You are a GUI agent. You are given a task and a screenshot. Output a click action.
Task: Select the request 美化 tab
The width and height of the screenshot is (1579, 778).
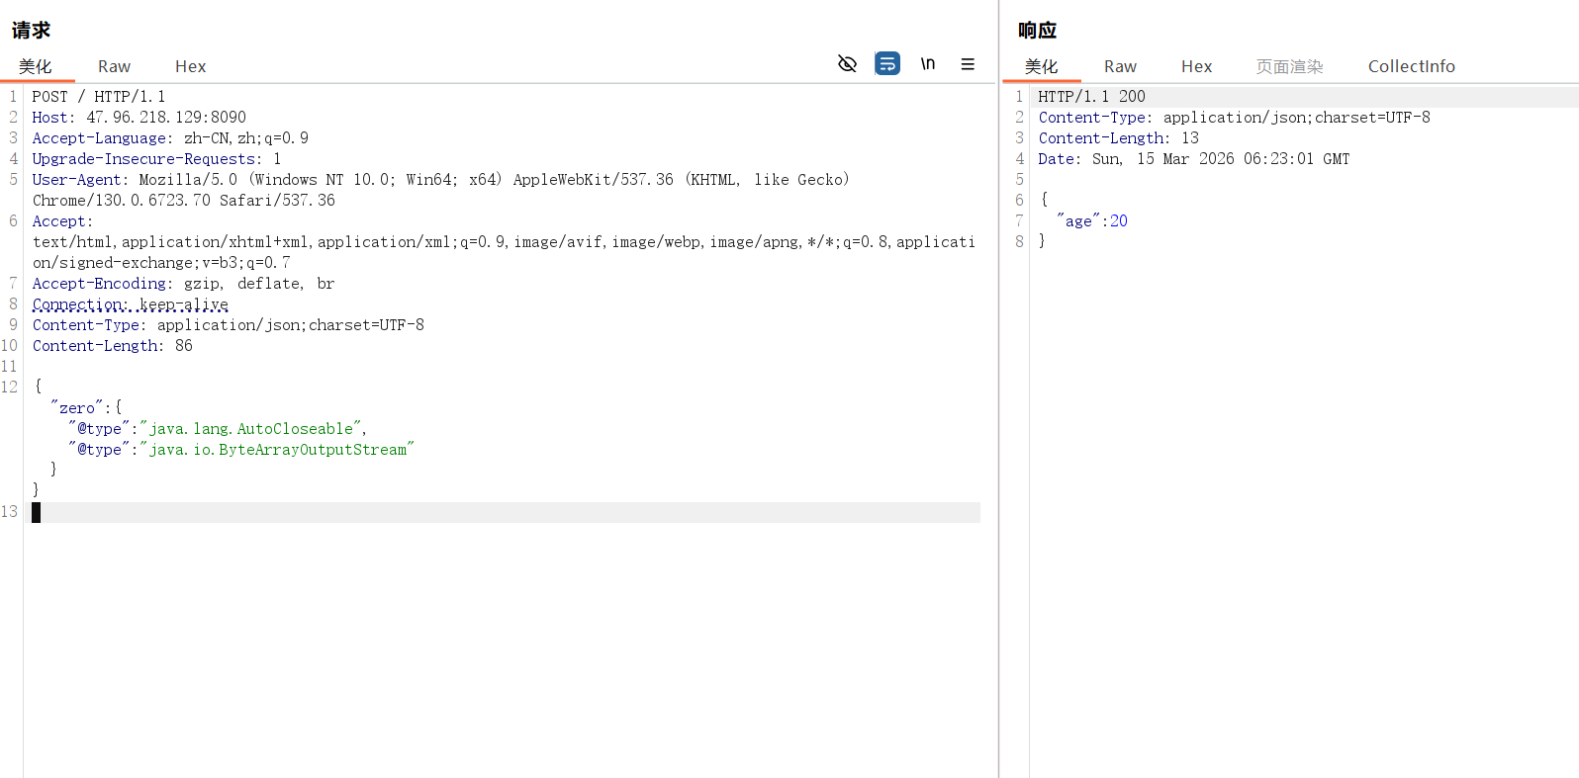(36, 66)
